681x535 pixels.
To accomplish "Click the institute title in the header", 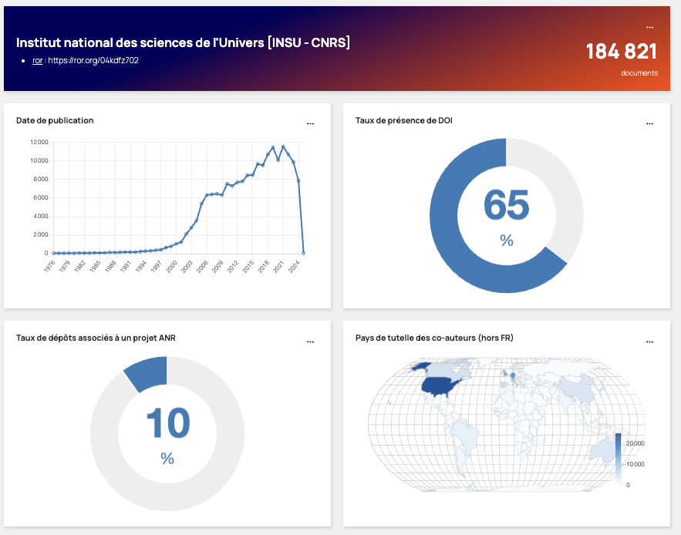I will [x=184, y=42].
